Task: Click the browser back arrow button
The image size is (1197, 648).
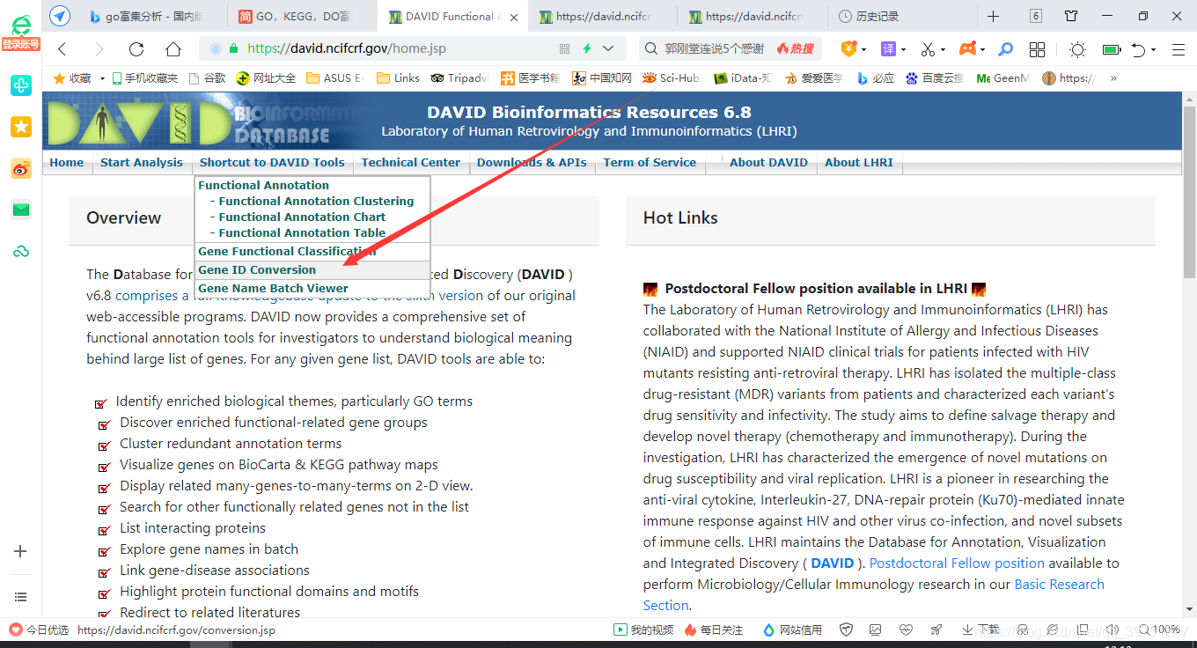Action: tap(62, 49)
